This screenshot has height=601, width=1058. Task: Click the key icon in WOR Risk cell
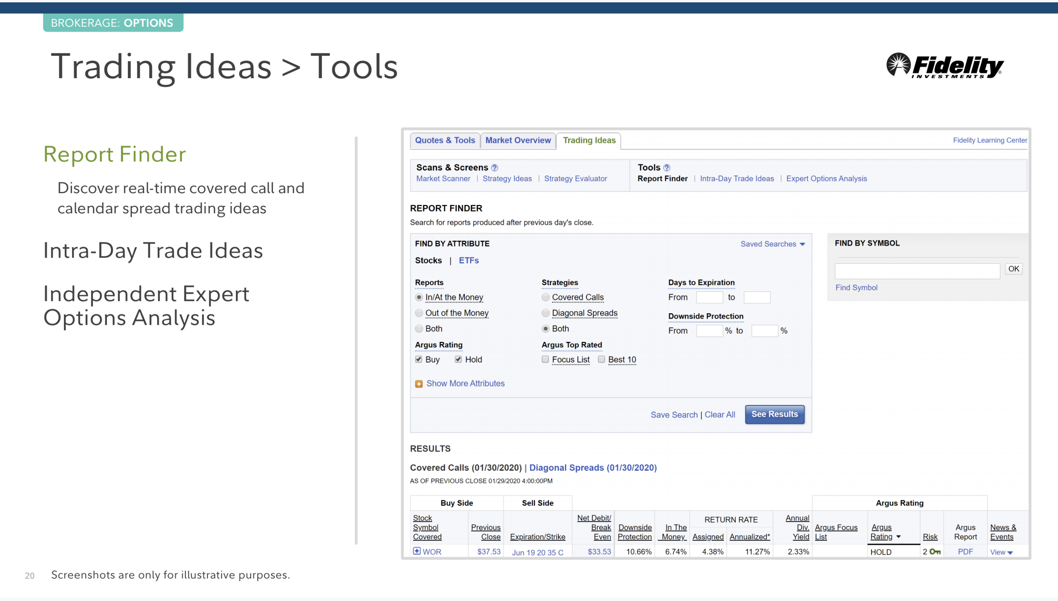935,552
